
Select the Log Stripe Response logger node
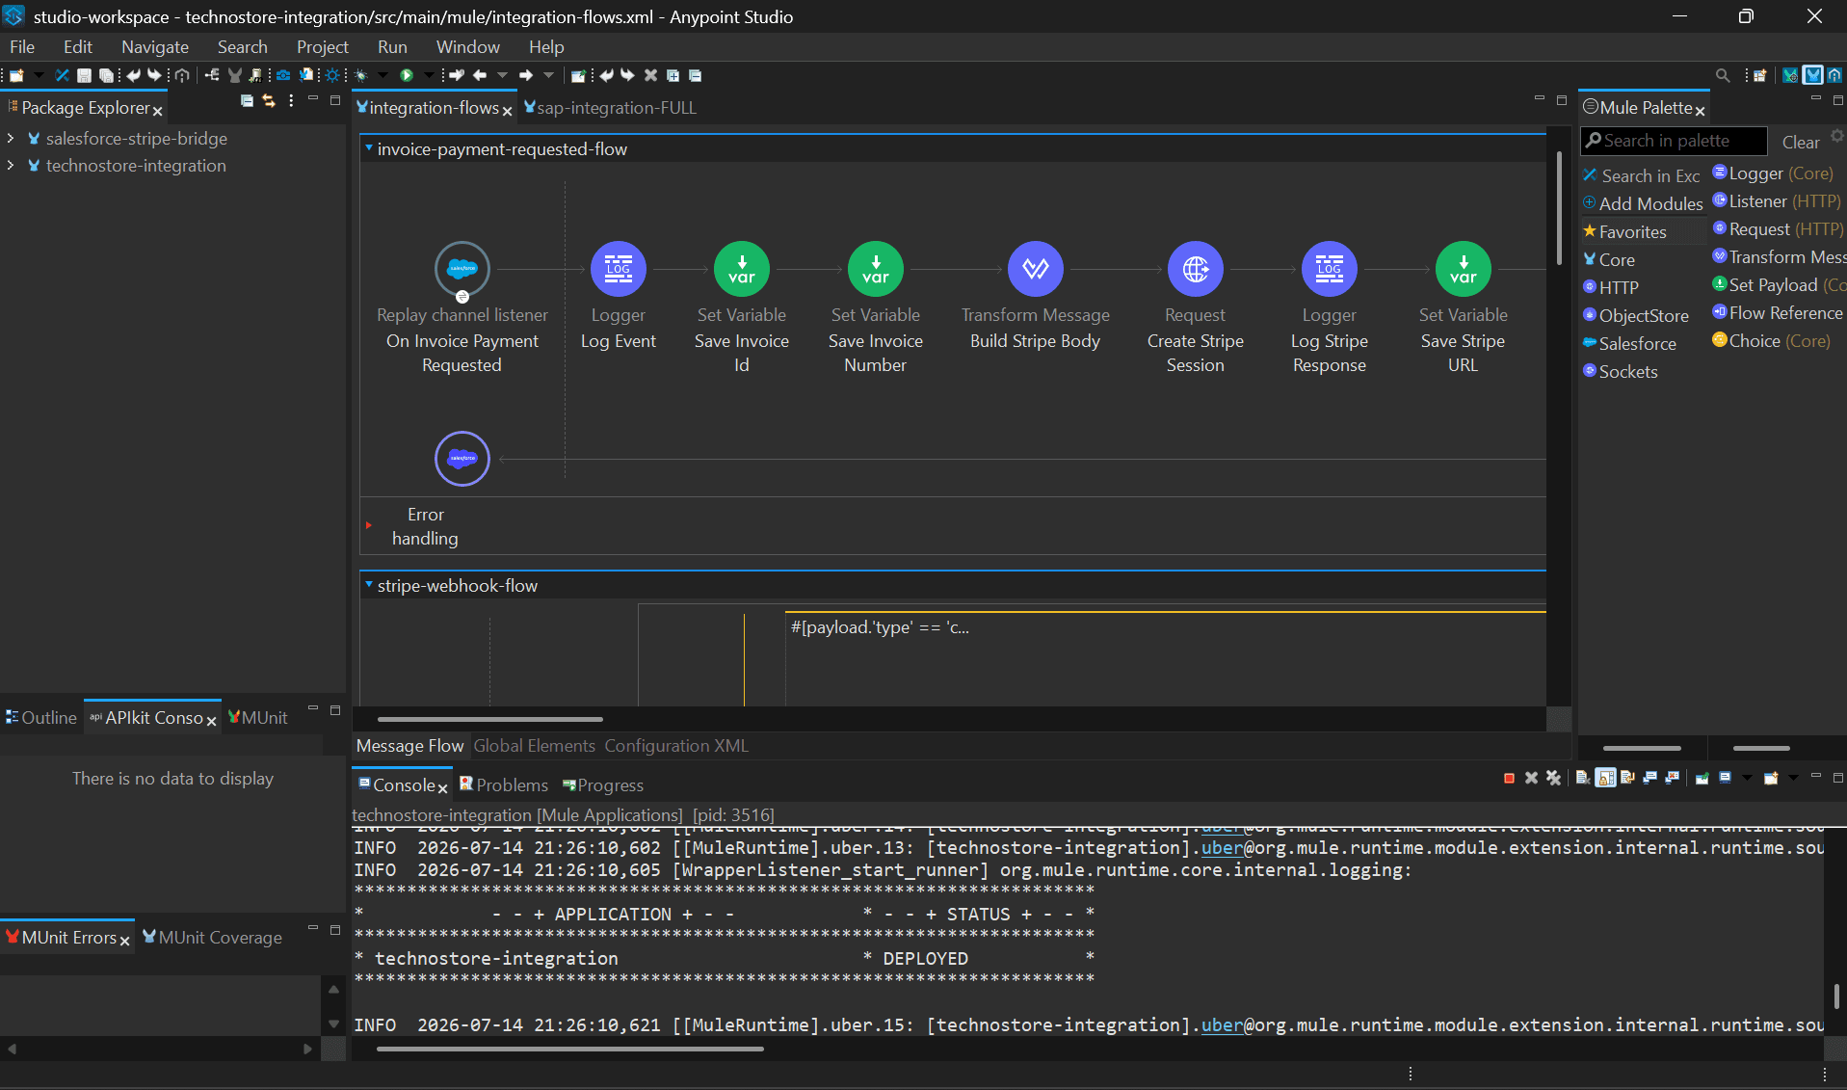(x=1330, y=269)
